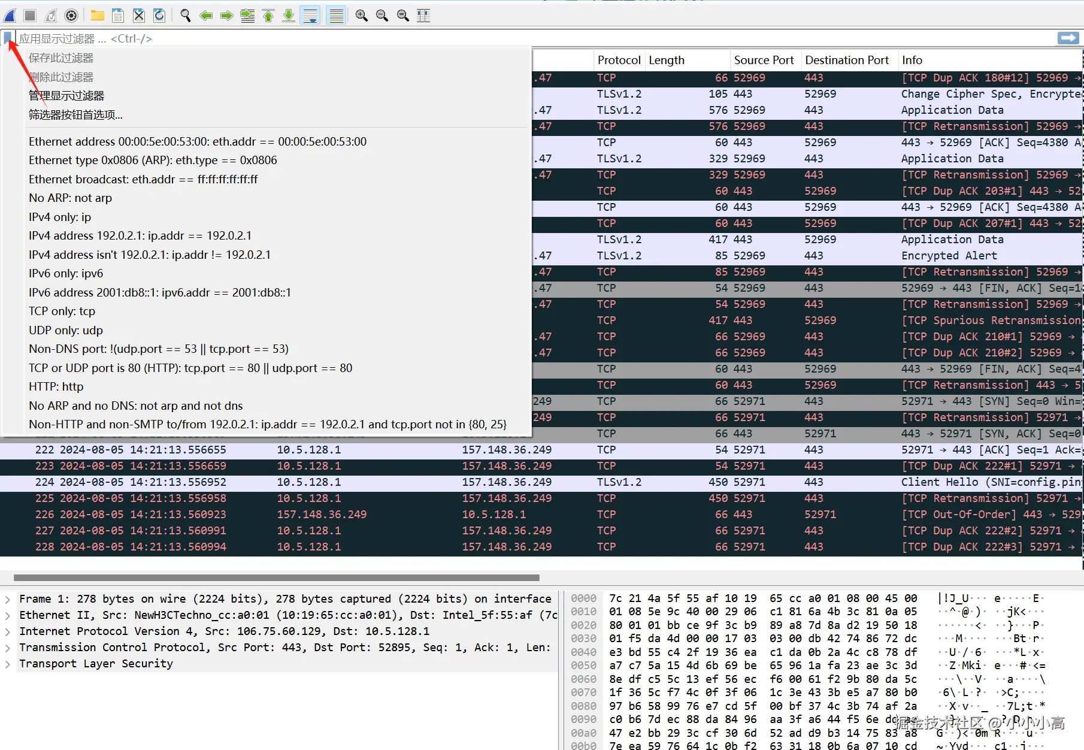Expand the Ethernet II tree node

(8, 615)
